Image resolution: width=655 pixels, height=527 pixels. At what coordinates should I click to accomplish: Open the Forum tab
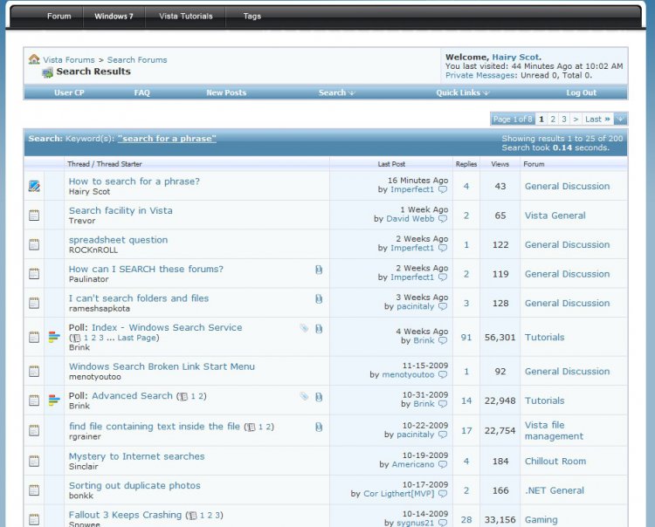tap(59, 17)
